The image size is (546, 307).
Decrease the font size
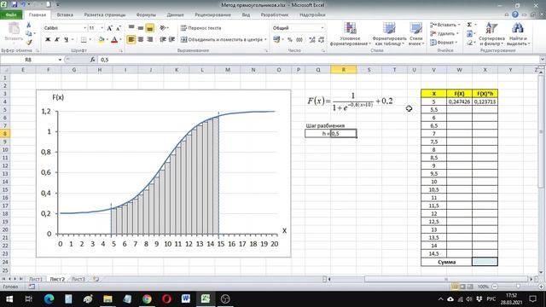119,28
